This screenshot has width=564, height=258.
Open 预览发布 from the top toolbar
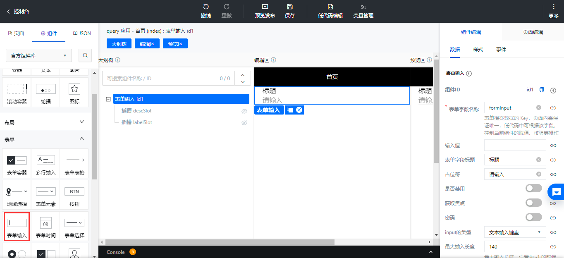[265, 11]
